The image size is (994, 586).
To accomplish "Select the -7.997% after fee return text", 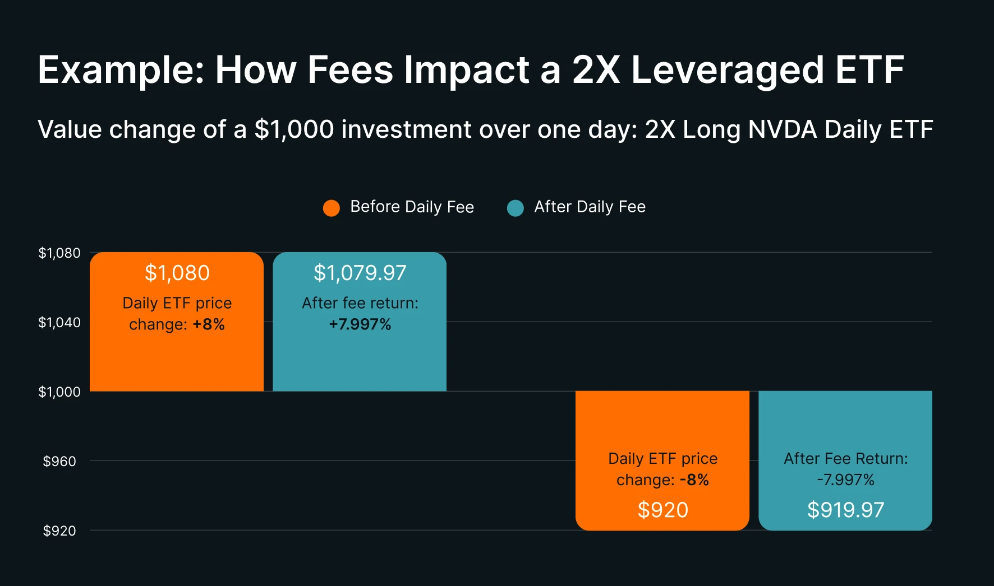I will (x=845, y=480).
